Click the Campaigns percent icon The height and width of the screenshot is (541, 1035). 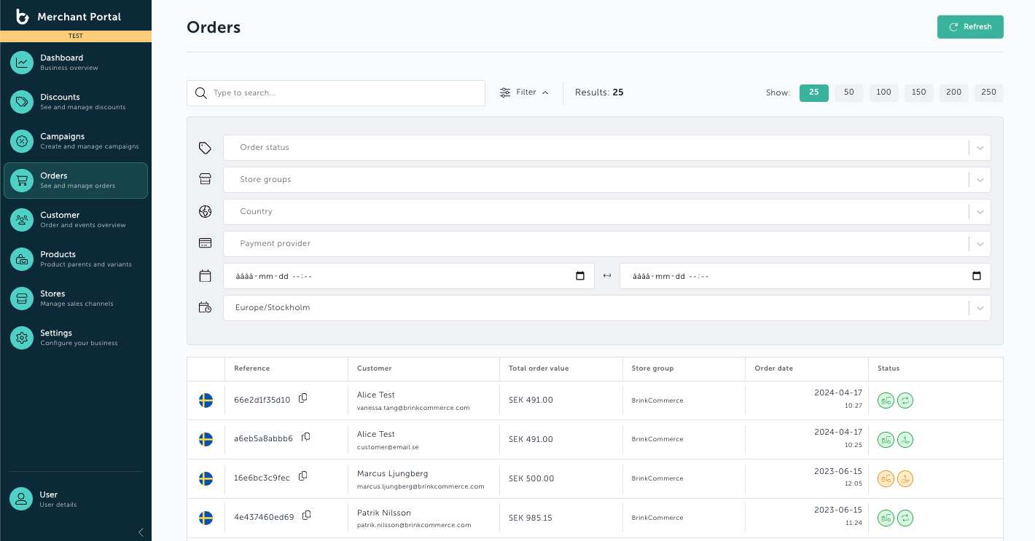point(22,141)
